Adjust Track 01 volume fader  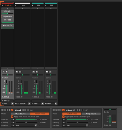click(6, 84)
